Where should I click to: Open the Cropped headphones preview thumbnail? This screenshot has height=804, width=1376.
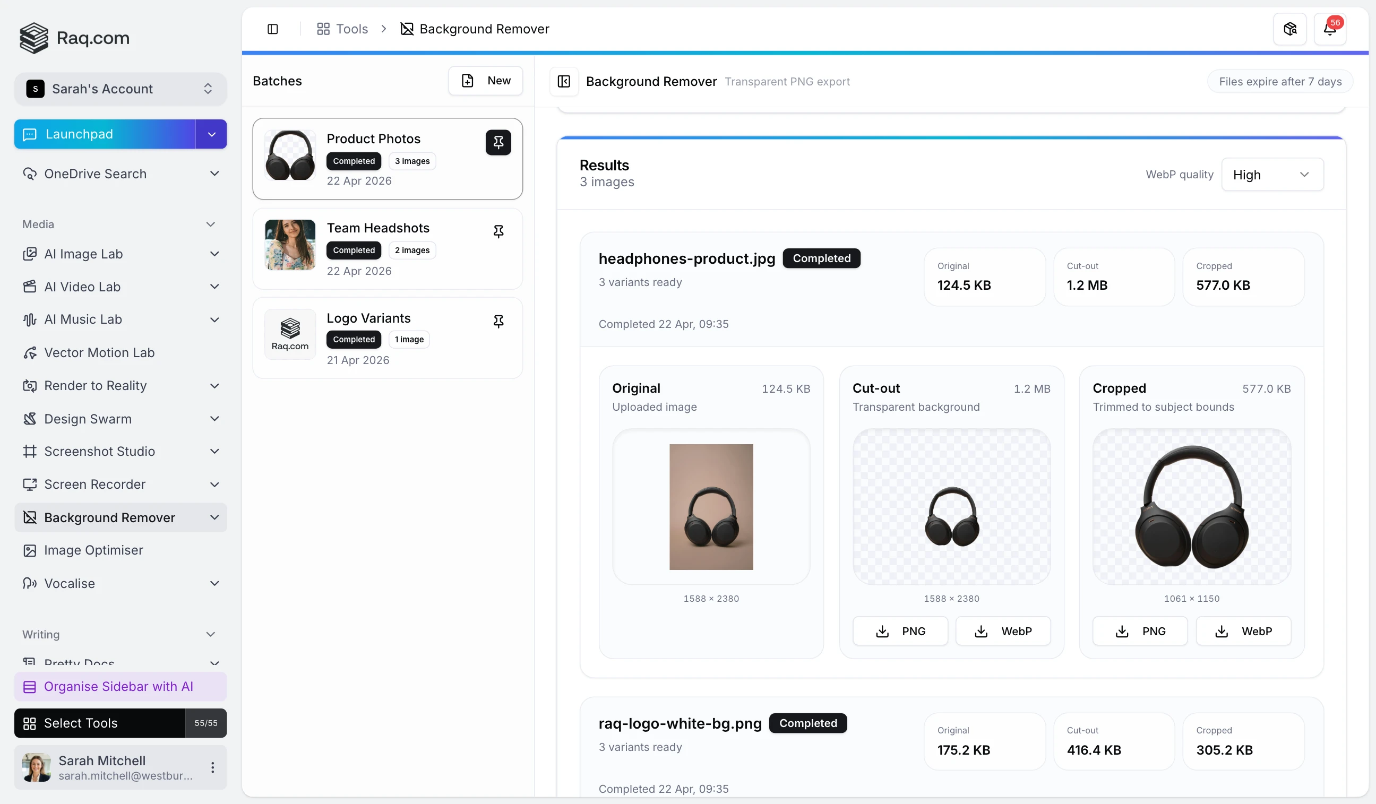[x=1191, y=506]
